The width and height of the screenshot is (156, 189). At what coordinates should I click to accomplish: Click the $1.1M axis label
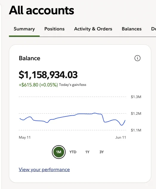[136, 130]
